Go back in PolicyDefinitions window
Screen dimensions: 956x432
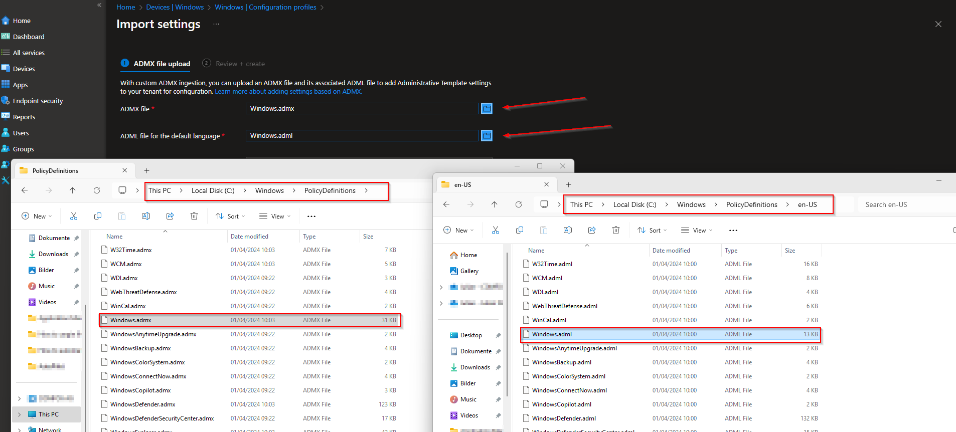tap(25, 190)
